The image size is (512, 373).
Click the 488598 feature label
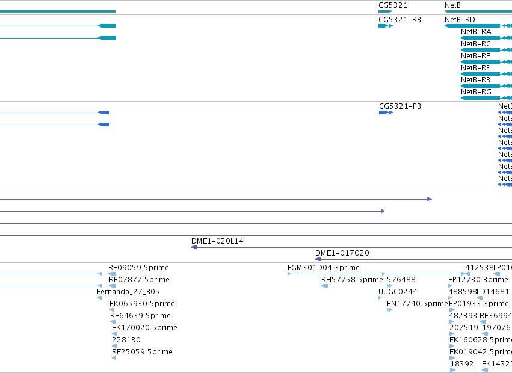pyautogui.click(x=463, y=292)
